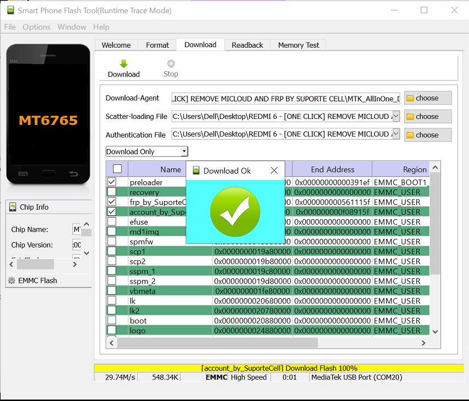Screen dimensions: 469x401
Task: Click the partition table vertical scrollbar thumb
Action: click(435, 224)
